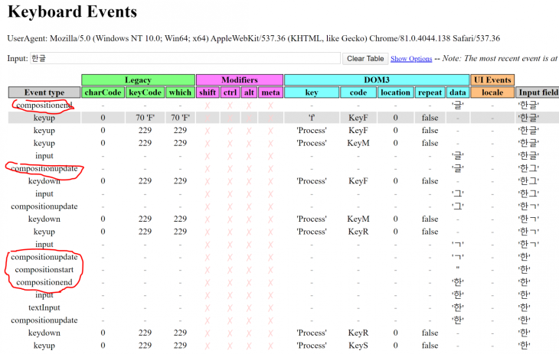559x354 pixels.
Task: Focus the Input text field
Action: (x=185, y=58)
